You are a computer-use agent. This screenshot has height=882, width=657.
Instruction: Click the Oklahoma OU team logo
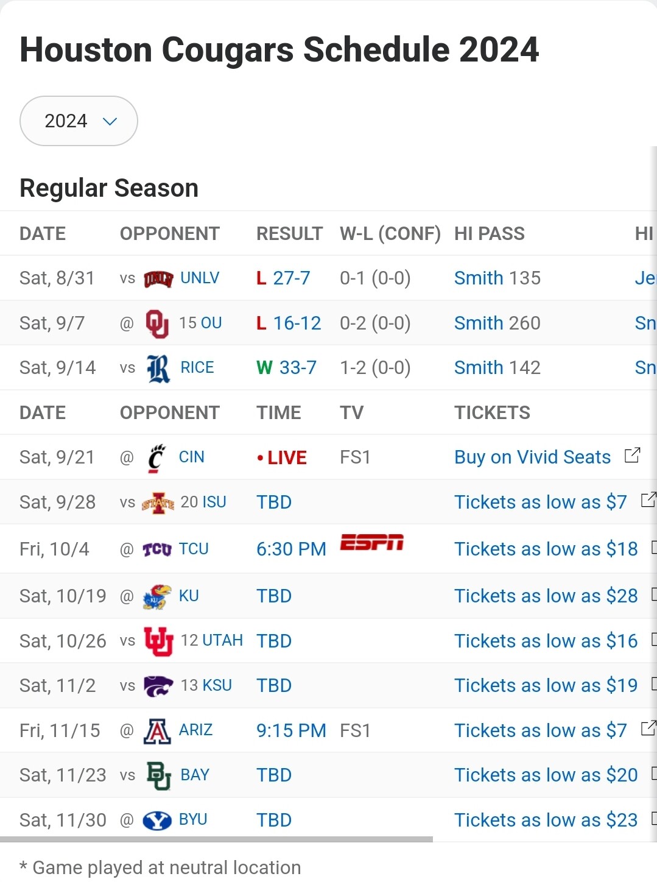click(x=157, y=323)
